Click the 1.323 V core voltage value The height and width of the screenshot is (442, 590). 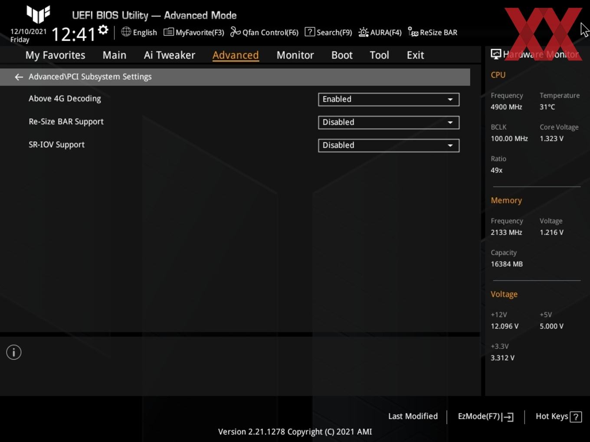click(551, 139)
